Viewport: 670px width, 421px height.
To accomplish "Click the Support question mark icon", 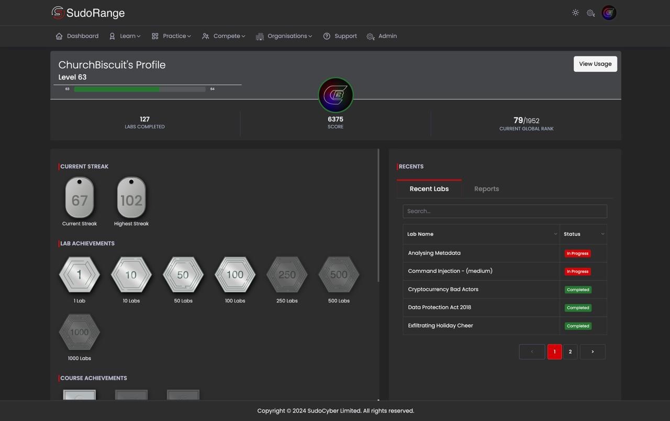I will pos(327,36).
